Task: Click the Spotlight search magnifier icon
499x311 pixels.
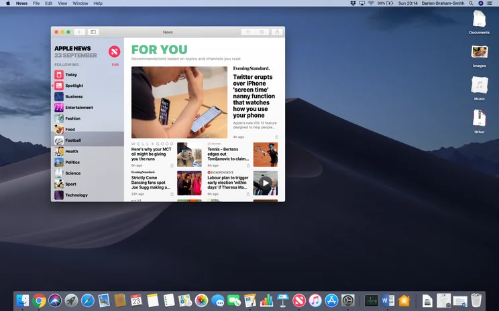Action: click(471, 3)
